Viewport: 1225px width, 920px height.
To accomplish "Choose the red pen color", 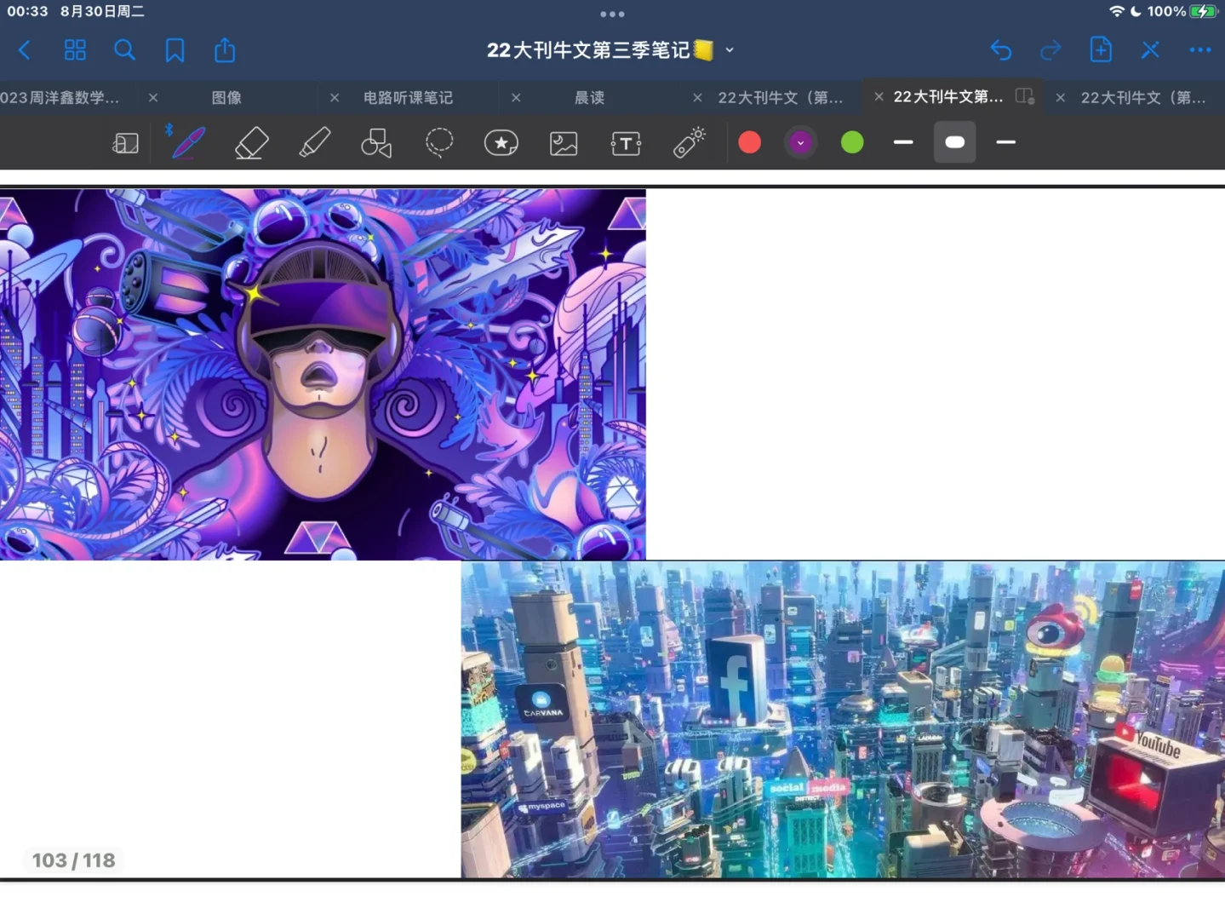I will tap(749, 142).
